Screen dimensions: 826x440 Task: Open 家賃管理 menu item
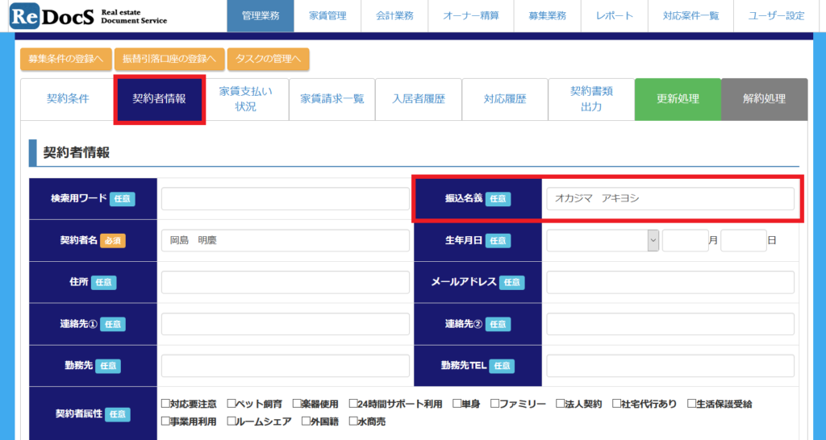point(327,16)
